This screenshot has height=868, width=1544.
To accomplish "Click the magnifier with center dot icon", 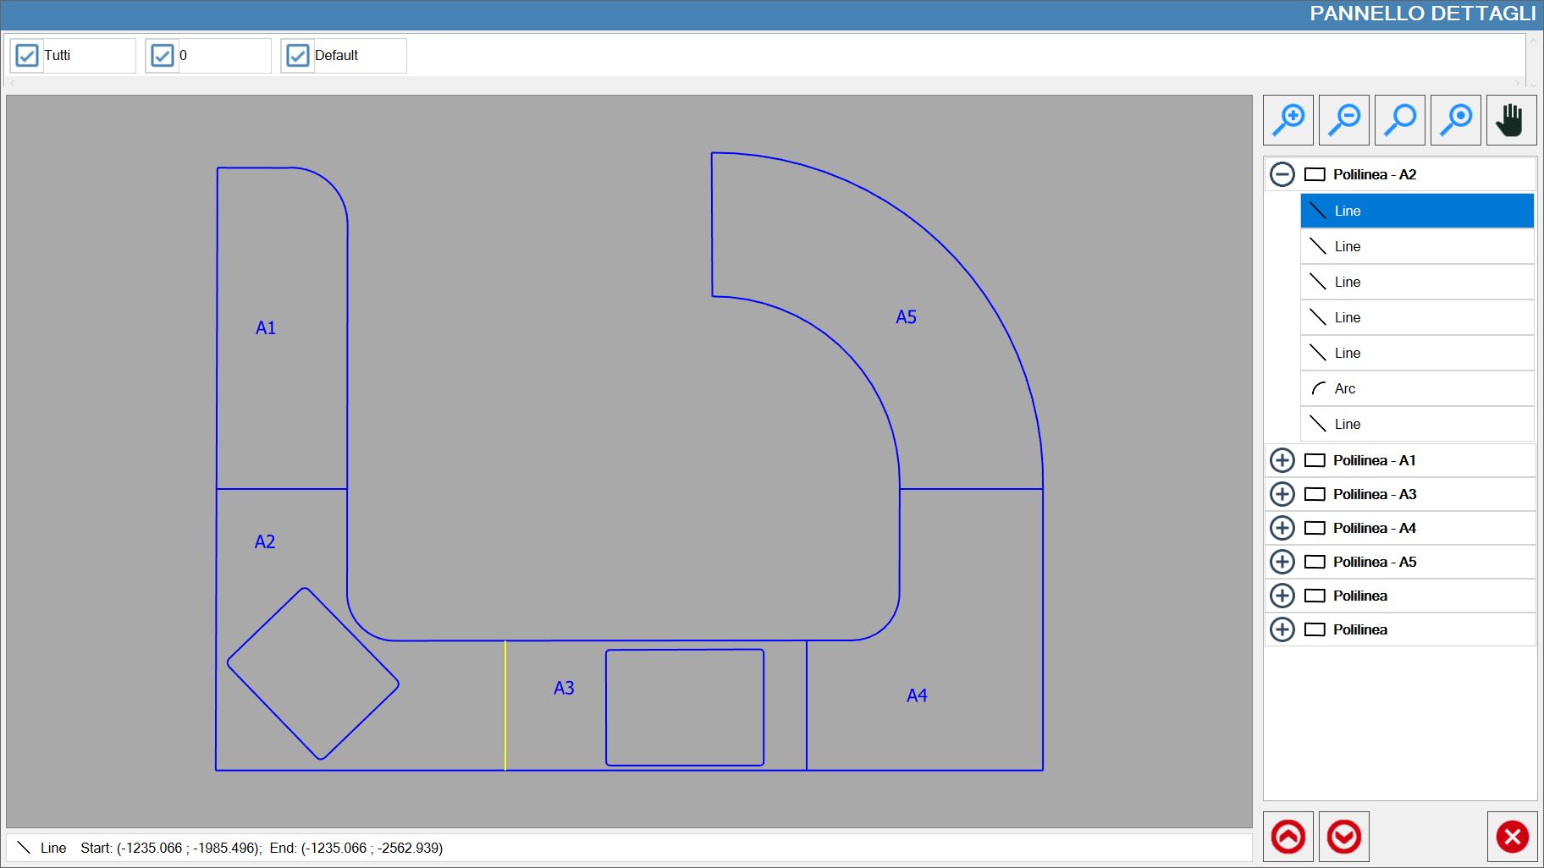I will 1456,120.
